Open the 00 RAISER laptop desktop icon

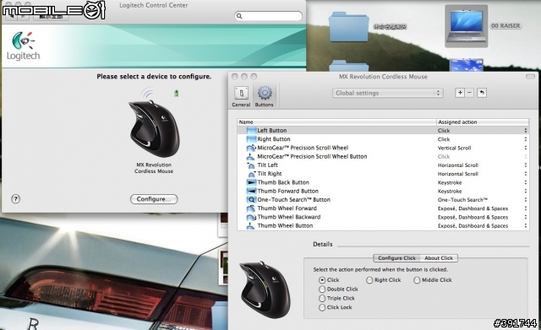click(x=466, y=26)
